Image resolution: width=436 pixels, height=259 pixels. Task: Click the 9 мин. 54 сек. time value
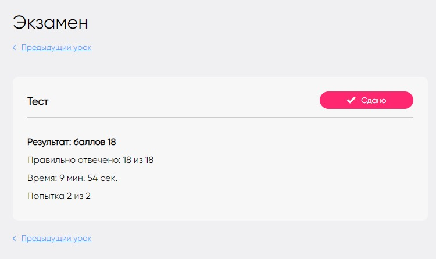click(88, 178)
